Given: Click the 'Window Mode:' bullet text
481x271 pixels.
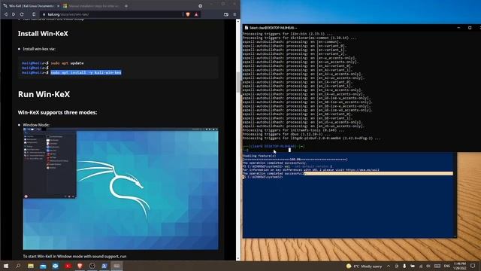Looking at the screenshot, I should click(x=36, y=125).
